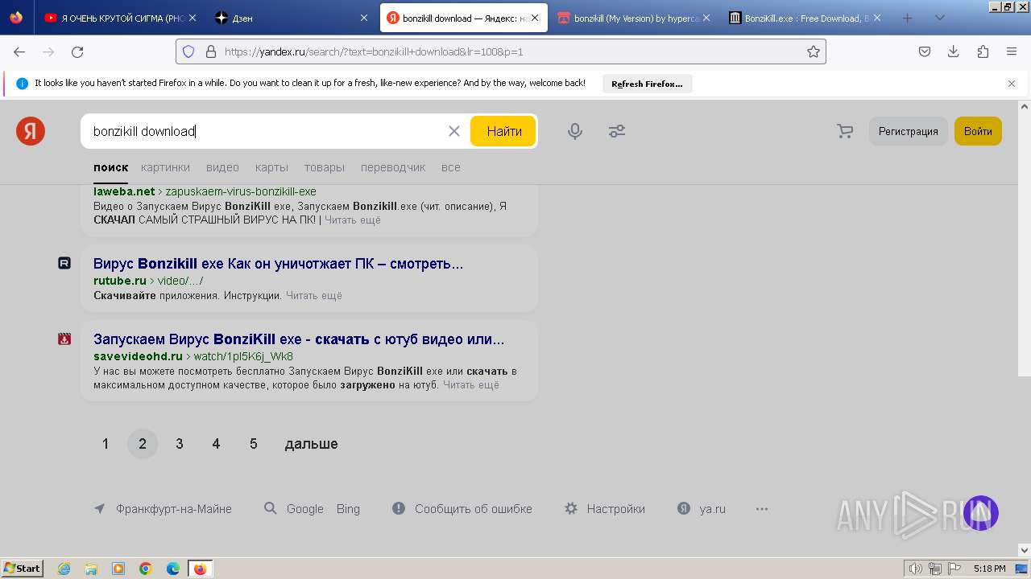This screenshot has height=579, width=1031.
Task: Open Firefox downloads panel
Action: 954,51
